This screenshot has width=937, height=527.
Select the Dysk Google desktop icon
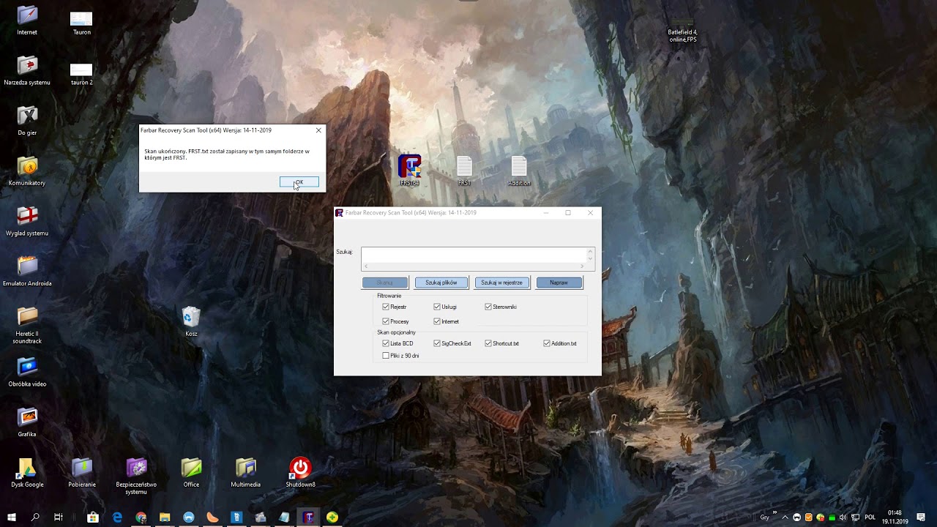click(x=27, y=473)
